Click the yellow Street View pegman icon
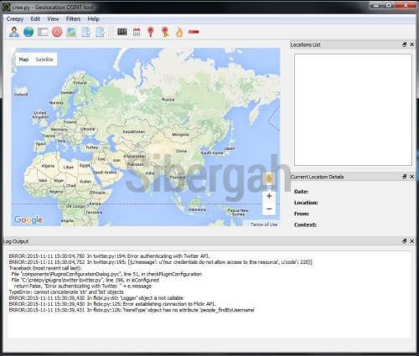Screen dimensions: 419x356 click(269, 178)
